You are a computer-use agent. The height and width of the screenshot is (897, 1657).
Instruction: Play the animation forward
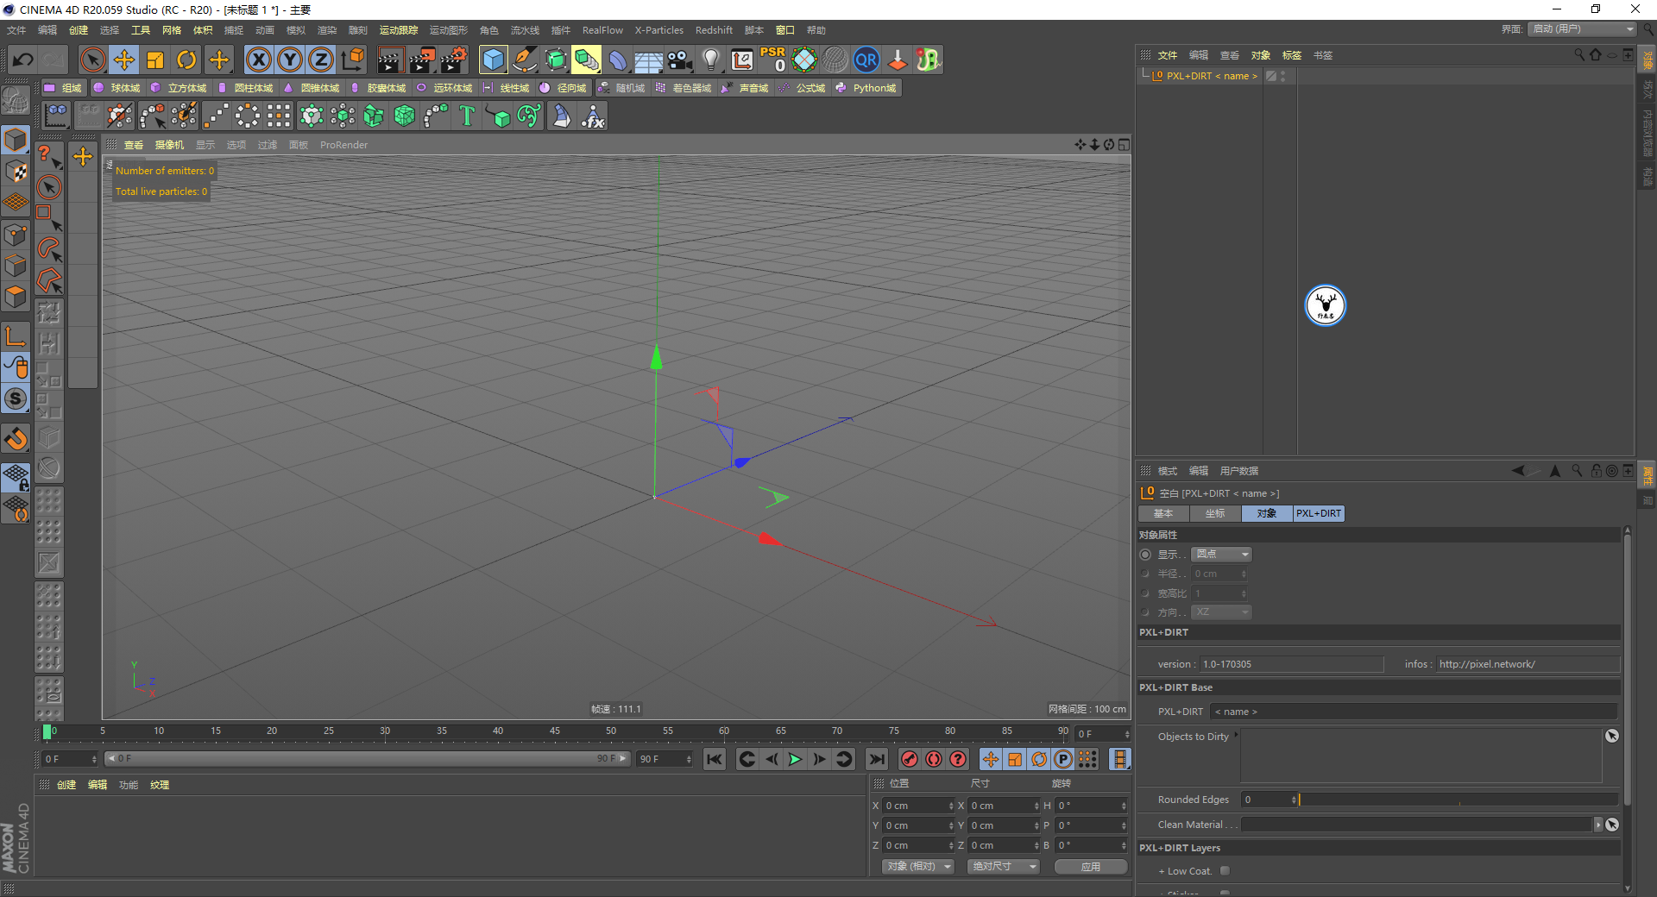(x=796, y=759)
